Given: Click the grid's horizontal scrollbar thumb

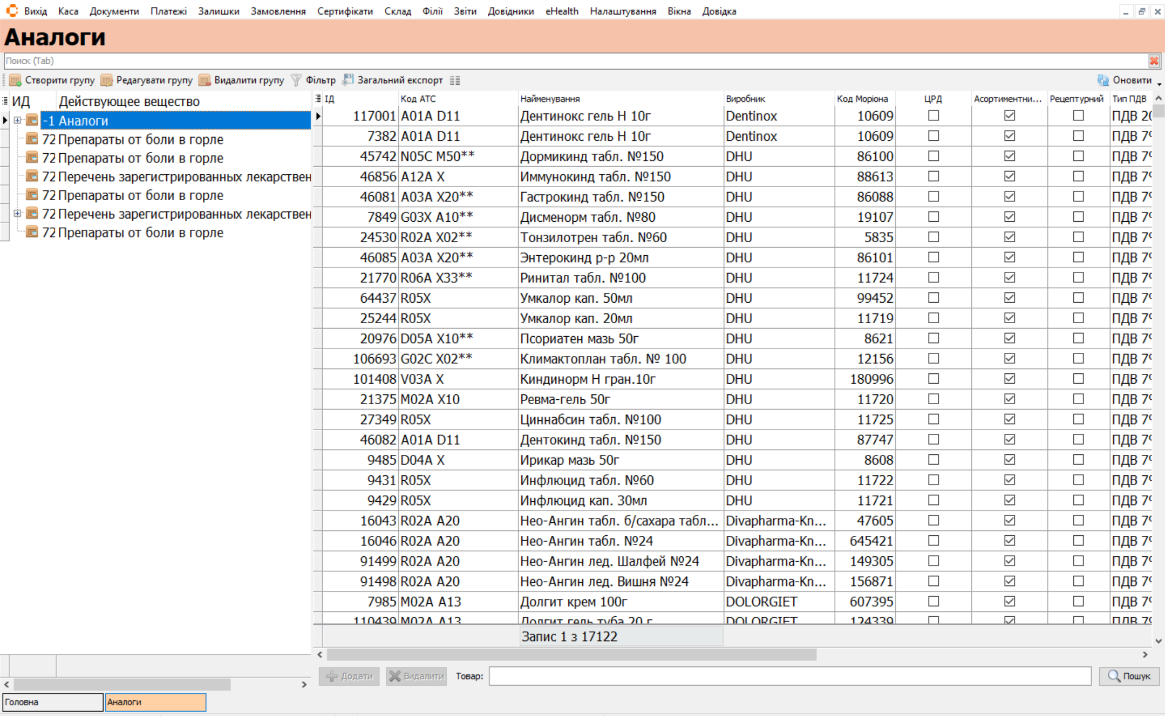Looking at the screenshot, I should point(571,654).
